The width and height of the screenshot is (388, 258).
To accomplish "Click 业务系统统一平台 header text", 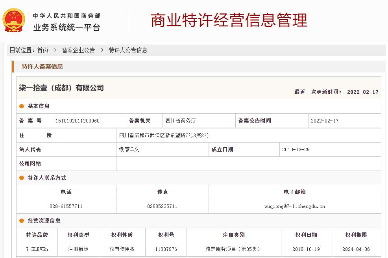I will tap(67, 27).
